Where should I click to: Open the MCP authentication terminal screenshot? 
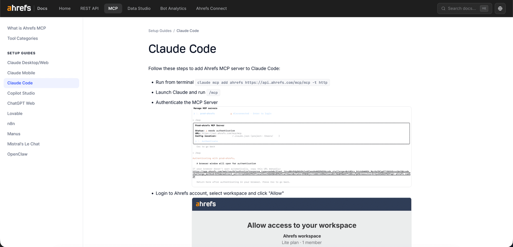pyautogui.click(x=301, y=147)
